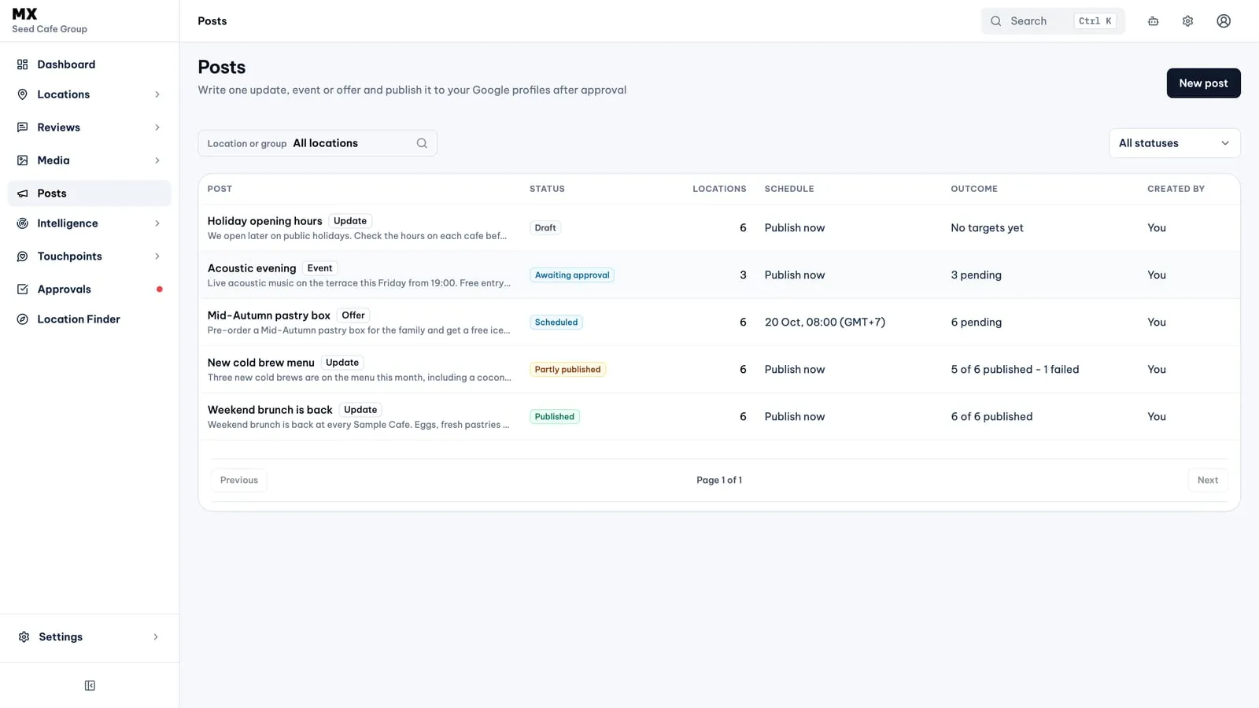
Task: Open the All statuses dropdown
Action: click(x=1175, y=143)
